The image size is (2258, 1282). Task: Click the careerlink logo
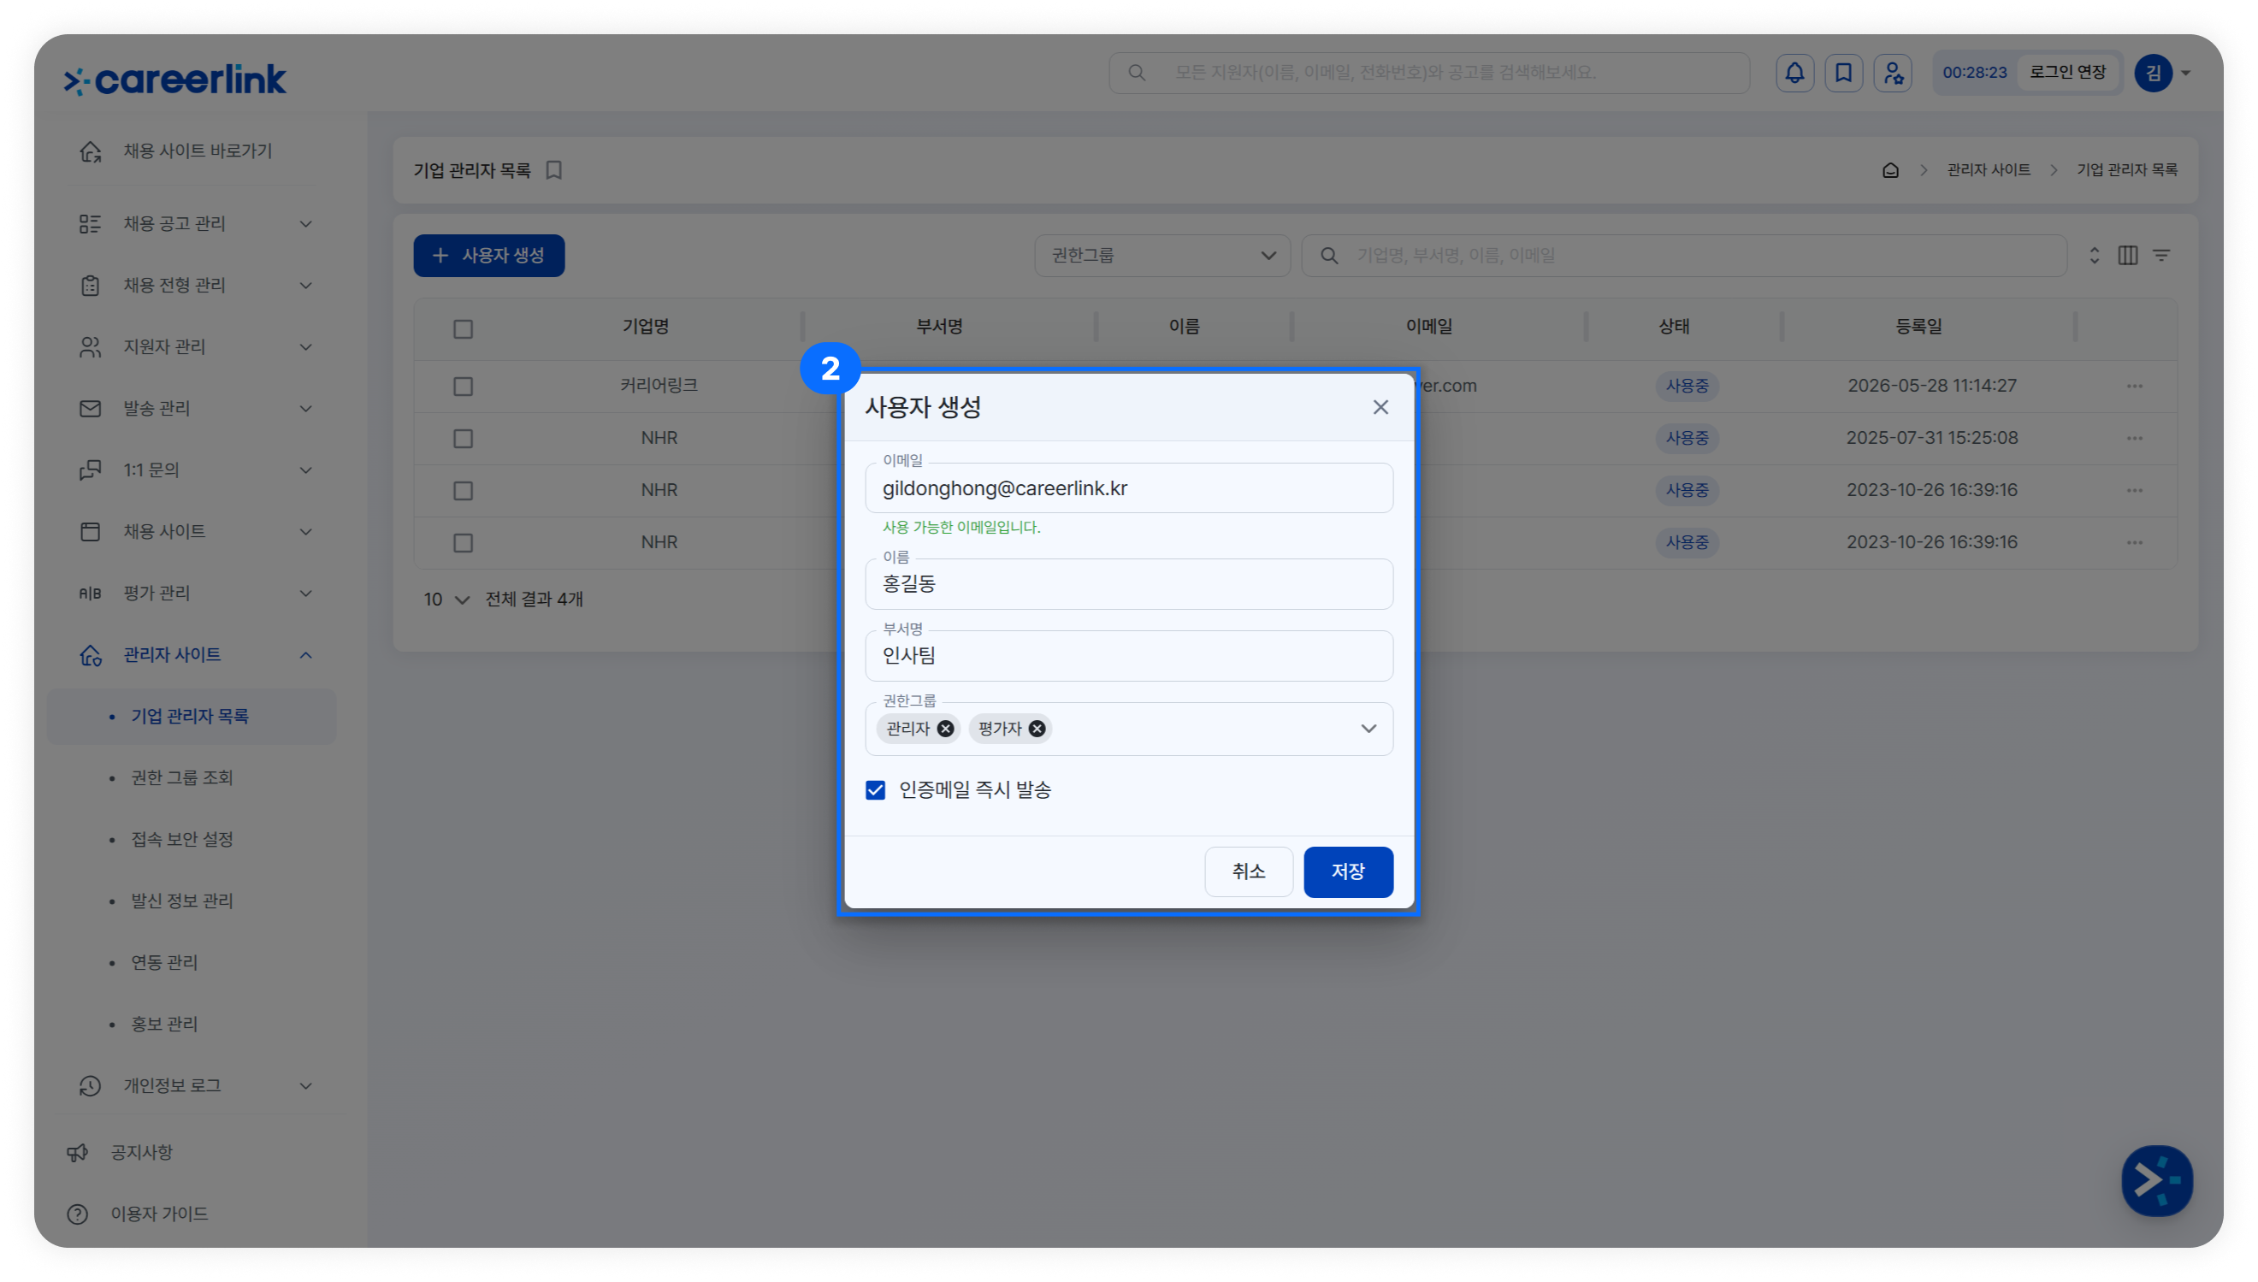(x=175, y=80)
